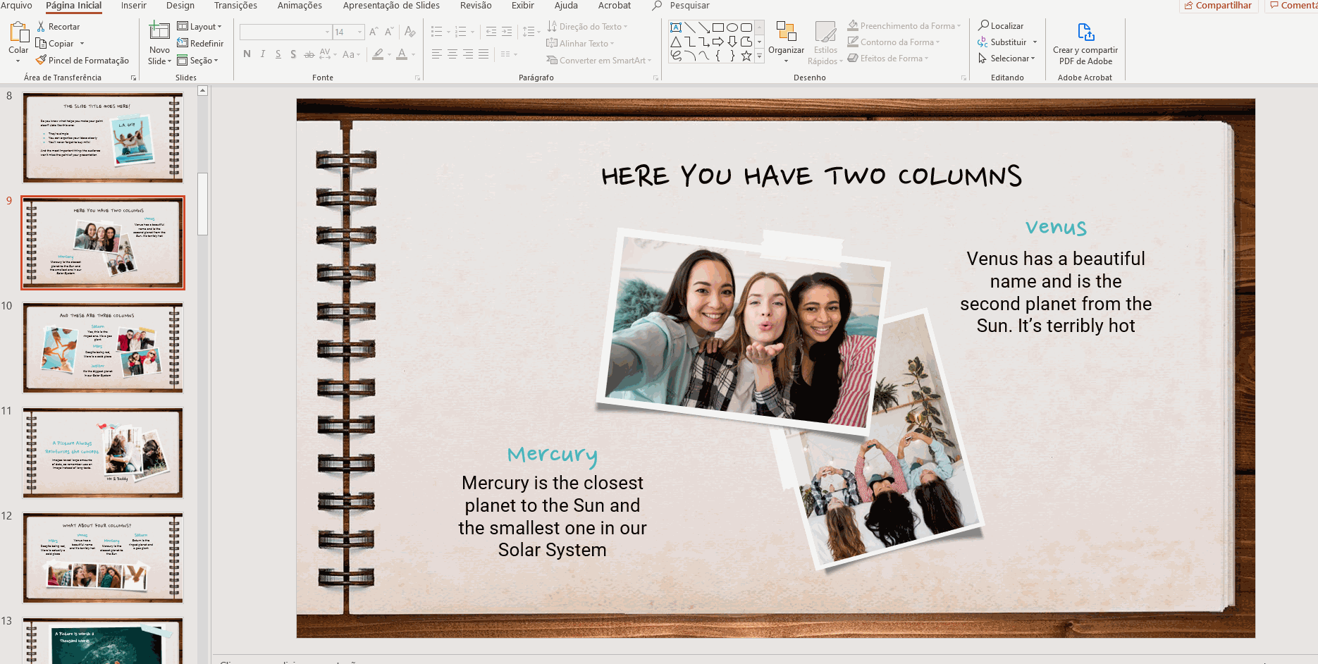Image resolution: width=1318 pixels, height=664 pixels.
Task: Open the Parágrafo dialog launcher
Action: click(655, 78)
